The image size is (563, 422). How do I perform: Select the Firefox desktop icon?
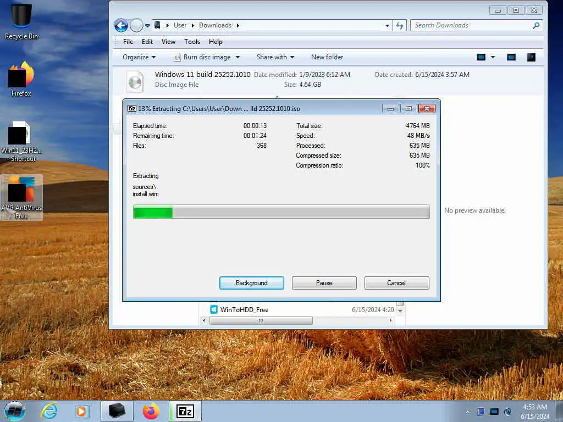pyautogui.click(x=21, y=79)
